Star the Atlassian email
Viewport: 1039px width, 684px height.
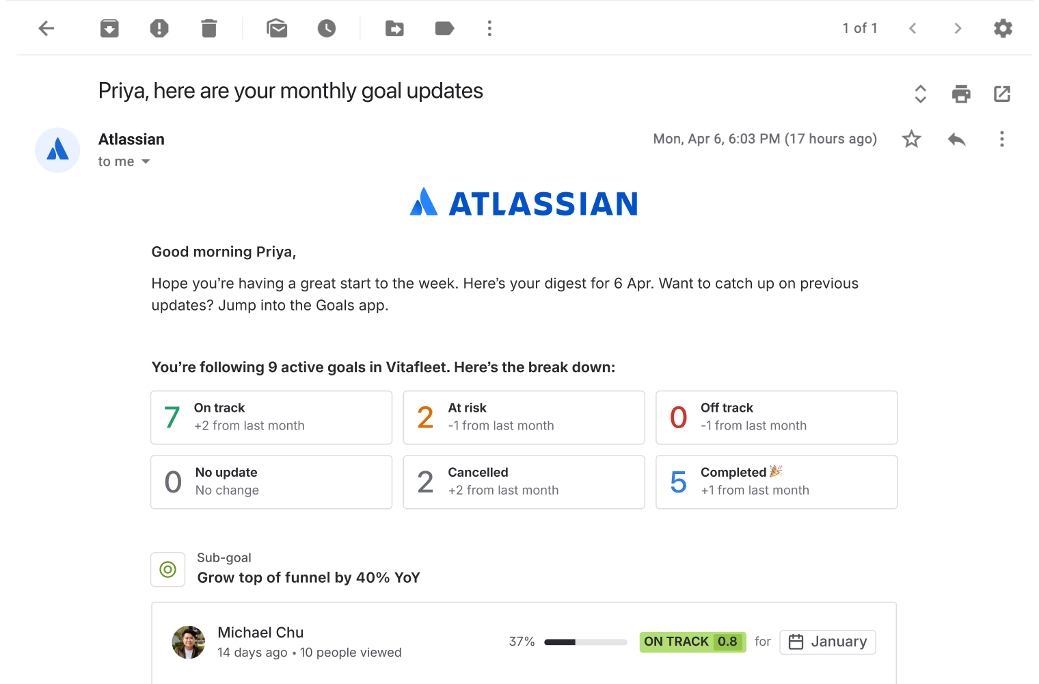point(911,139)
